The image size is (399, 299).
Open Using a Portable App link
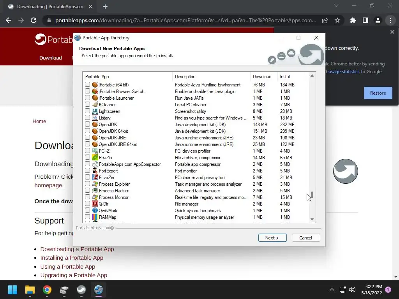pyautogui.click(x=68, y=267)
